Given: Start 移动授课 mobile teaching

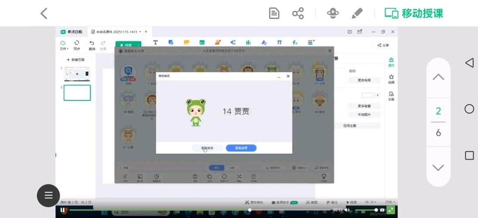Looking at the screenshot, I should coord(414,14).
